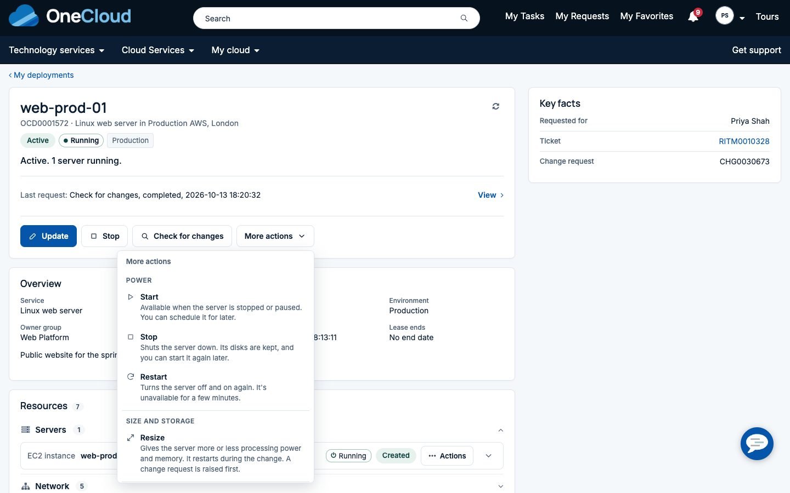Refresh the web-prod-01 deployment
This screenshot has width=790, height=493.
point(495,106)
